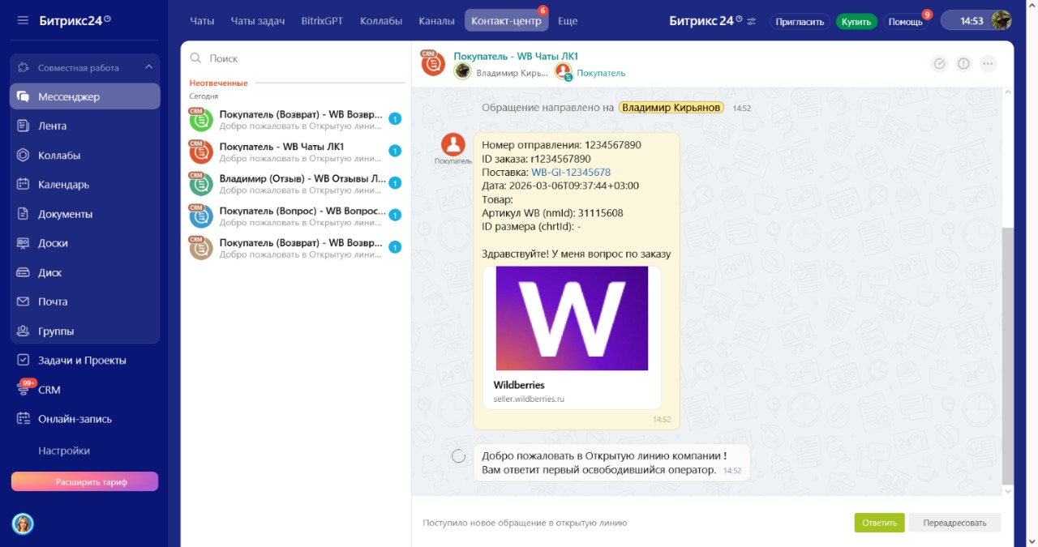
Task: Collapse the Совместная работа section
Action: click(148, 67)
